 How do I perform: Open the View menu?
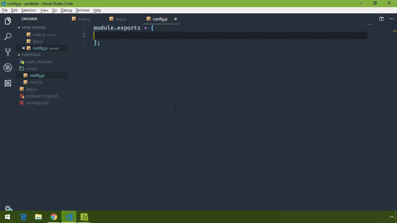point(44,10)
